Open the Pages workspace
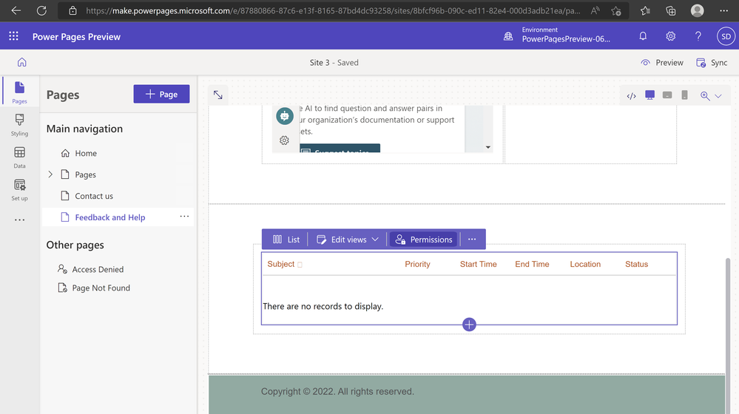This screenshot has height=414, width=739. 19,92
